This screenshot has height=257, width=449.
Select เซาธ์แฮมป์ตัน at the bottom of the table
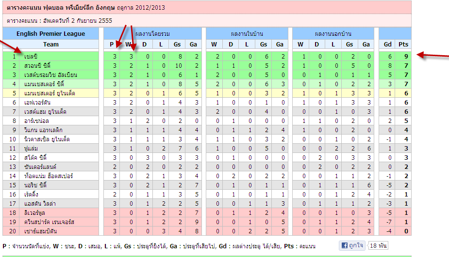tap(41, 231)
